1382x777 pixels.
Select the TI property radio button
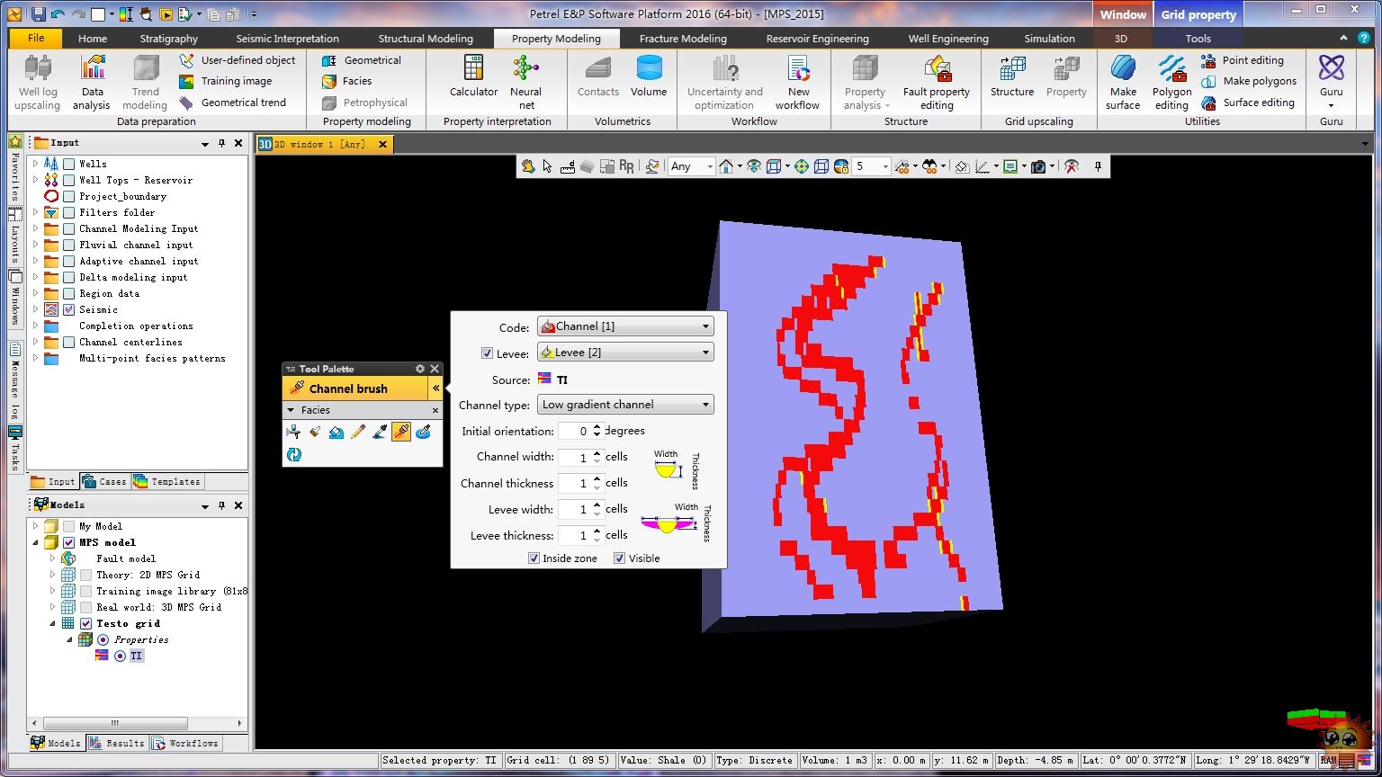[x=120, y=656]
